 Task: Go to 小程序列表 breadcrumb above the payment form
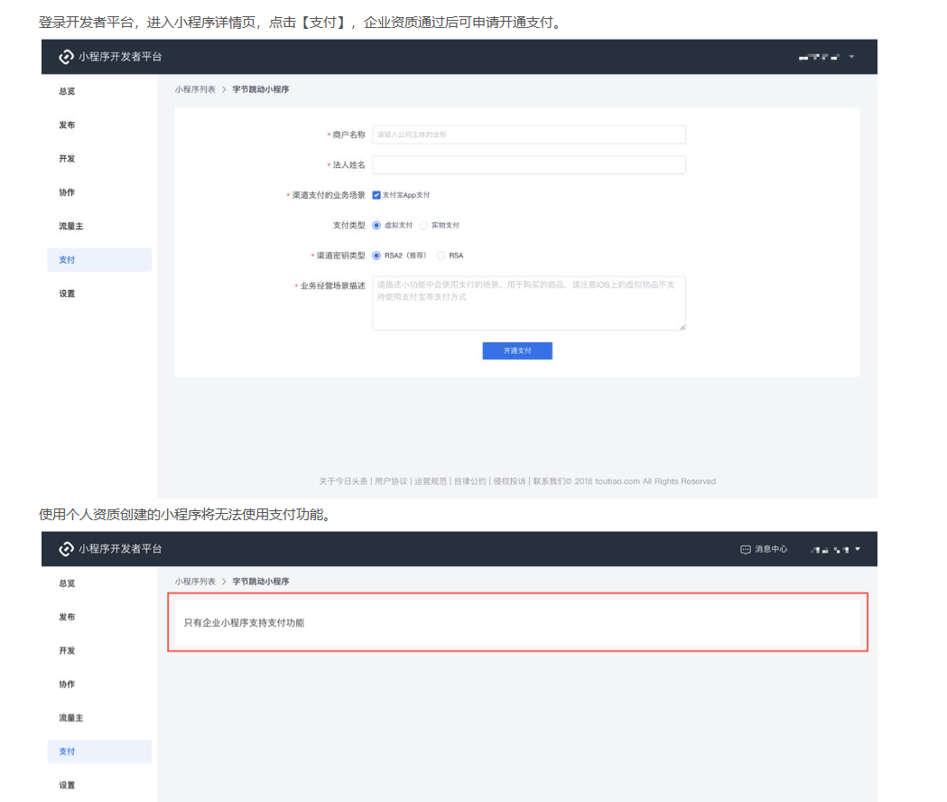(x=195, y=89)
